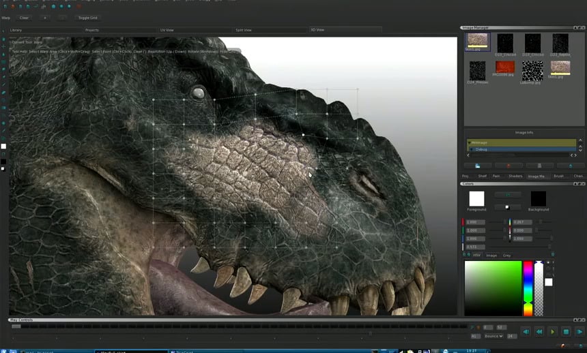
Task: Expand the Debug tree item
Action: [x=470, y=149]
